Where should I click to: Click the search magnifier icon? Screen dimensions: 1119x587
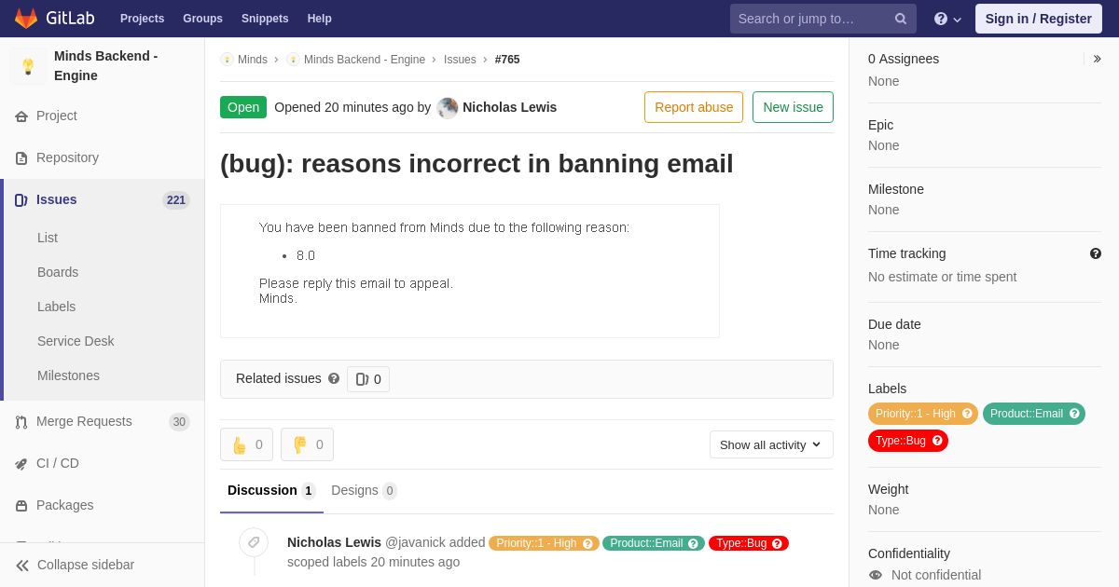(x=901, y=19)
